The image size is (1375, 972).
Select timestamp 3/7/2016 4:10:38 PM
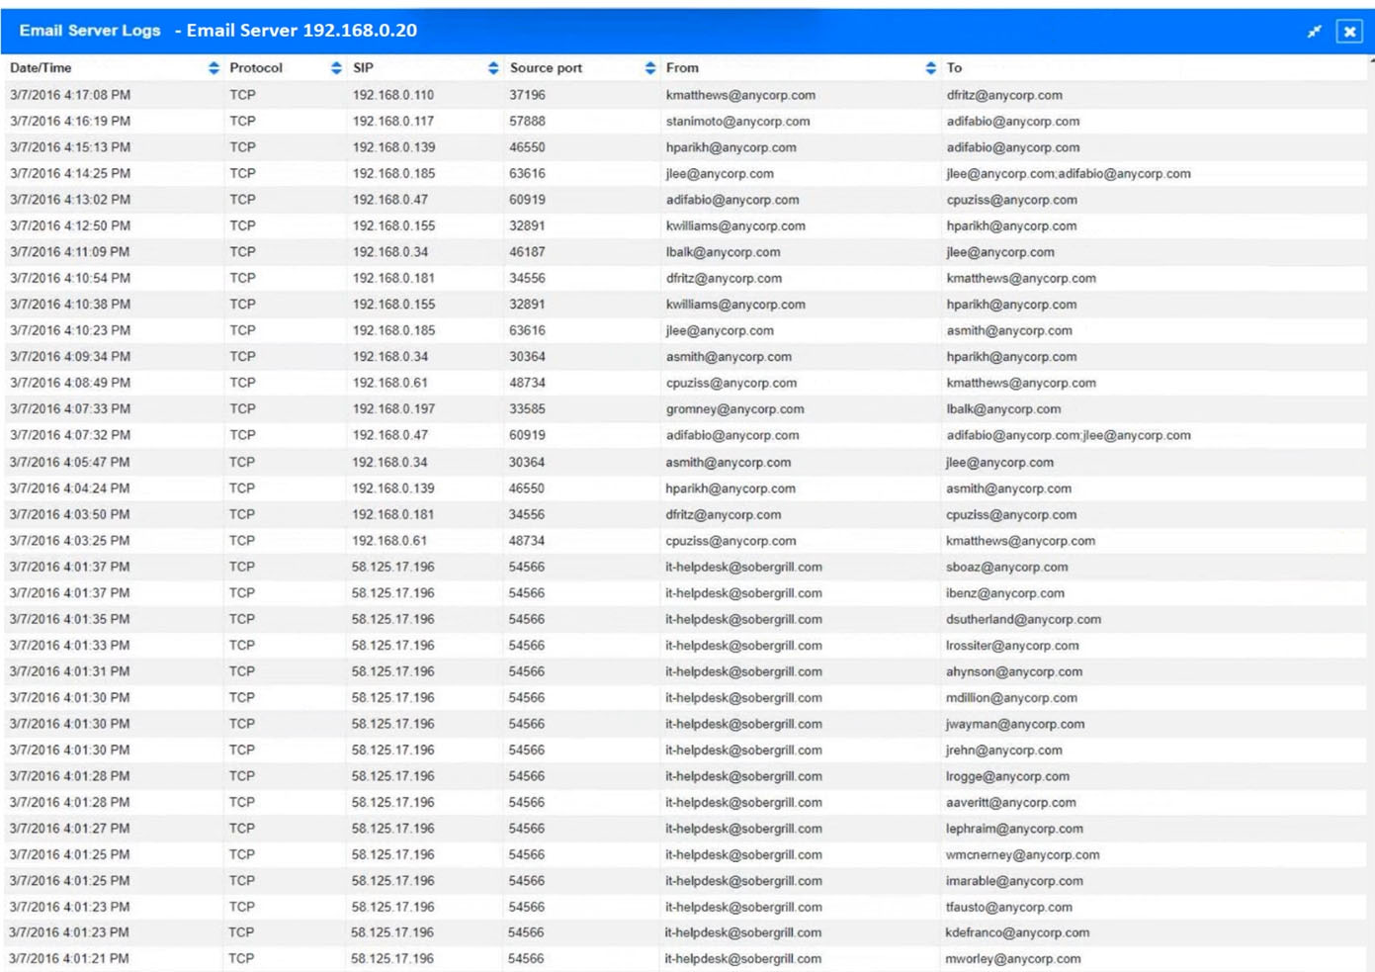tap(70, 305)
